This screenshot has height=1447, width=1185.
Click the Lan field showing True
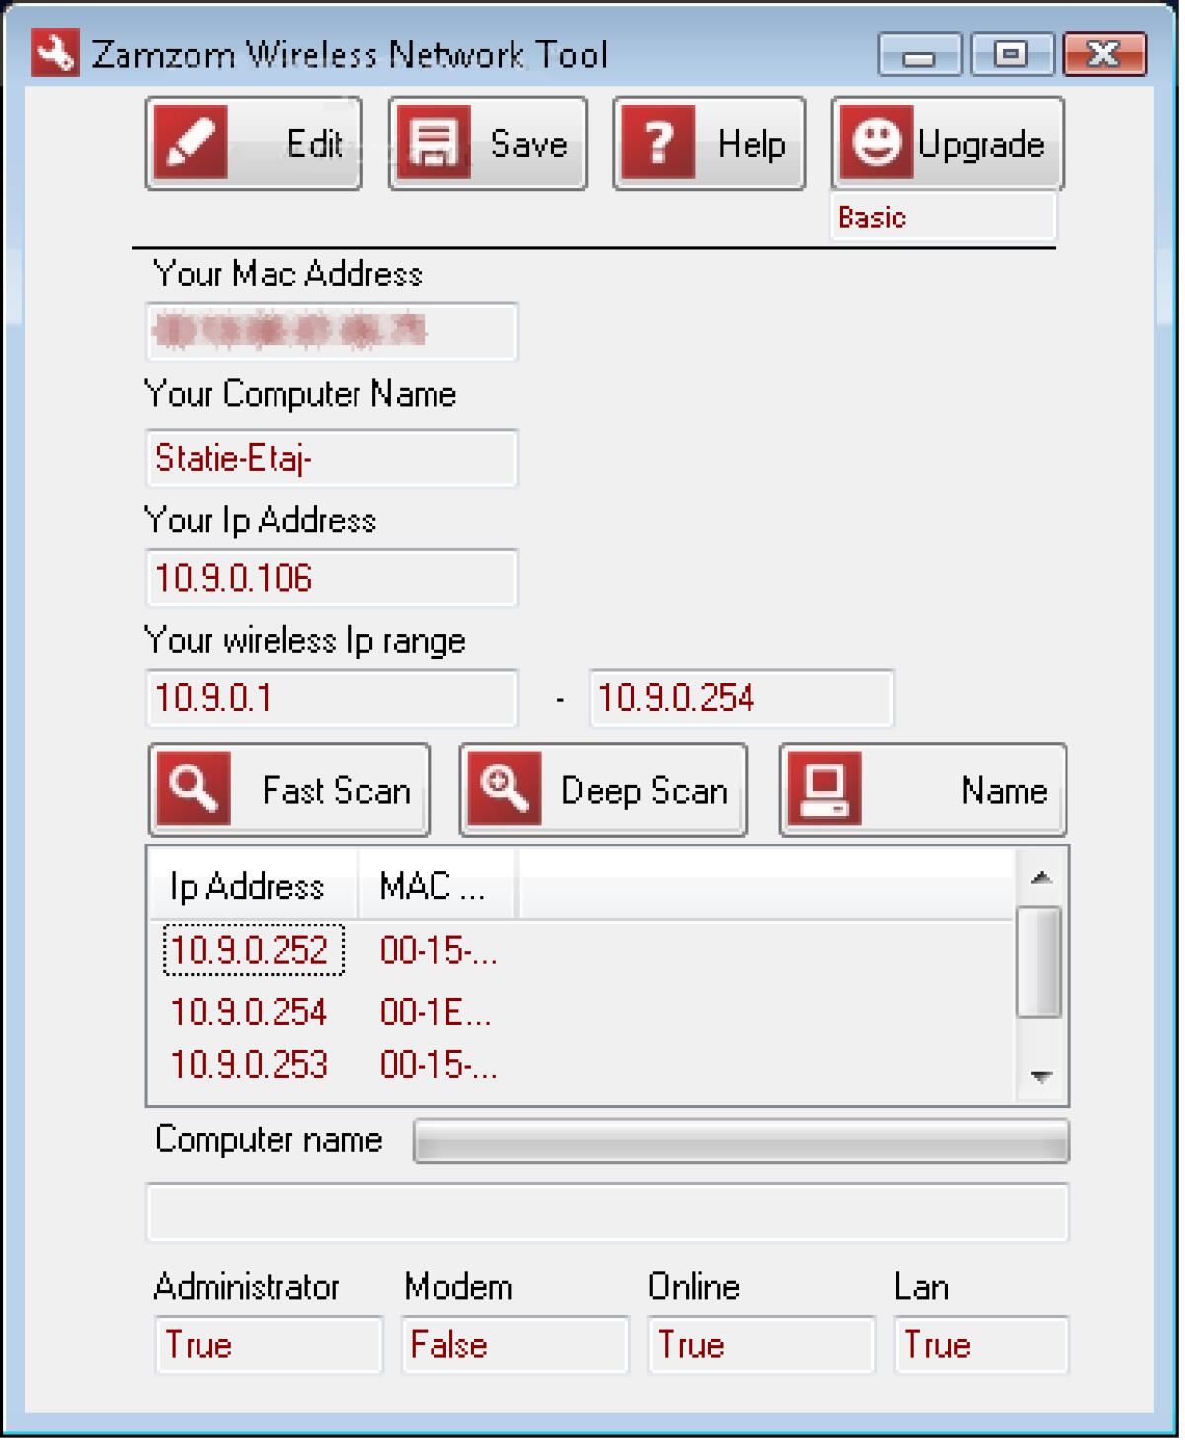(982, 1344)
